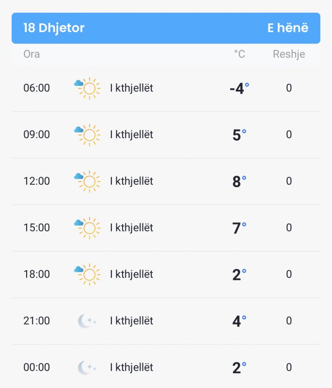Click the °C column header
This screenshot has width=332, height=388.
click(x=239, y=54)
